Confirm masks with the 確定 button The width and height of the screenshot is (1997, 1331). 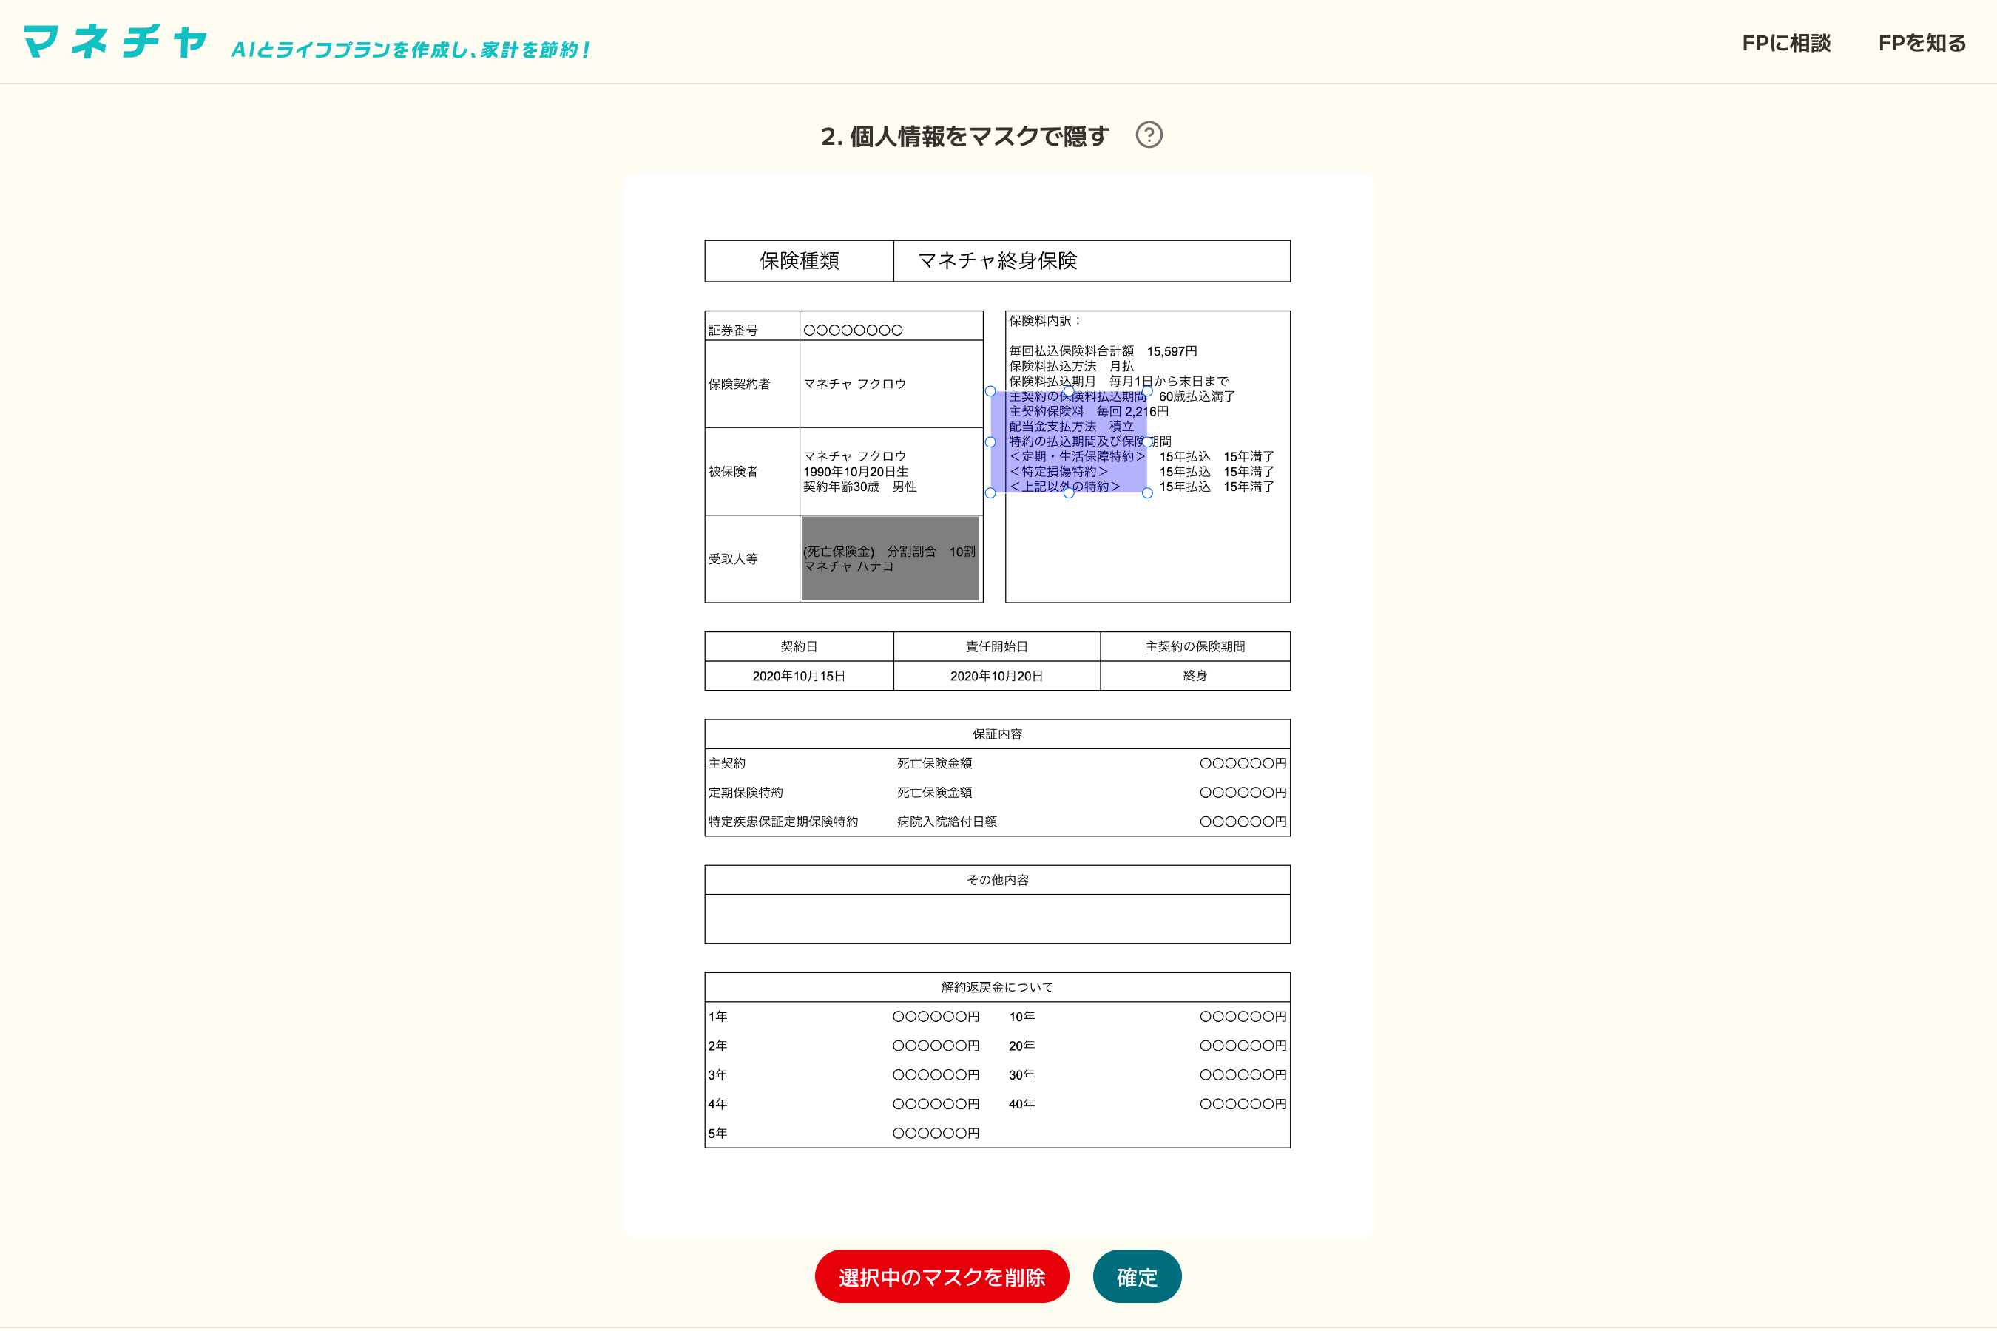[1137, 1276]
